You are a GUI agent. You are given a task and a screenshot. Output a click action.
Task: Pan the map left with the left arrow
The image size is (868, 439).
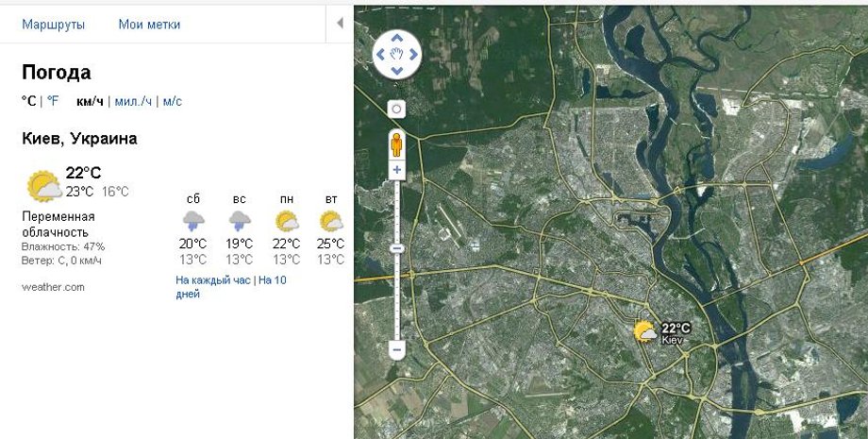[381, 55]
